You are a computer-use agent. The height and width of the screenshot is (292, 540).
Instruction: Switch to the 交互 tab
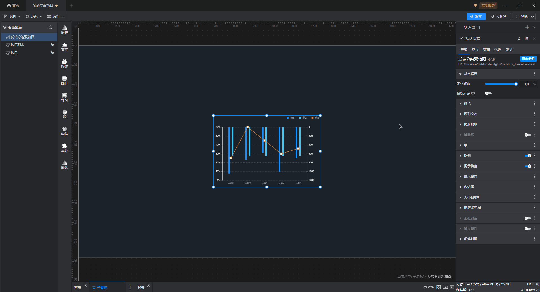point(475,50)
